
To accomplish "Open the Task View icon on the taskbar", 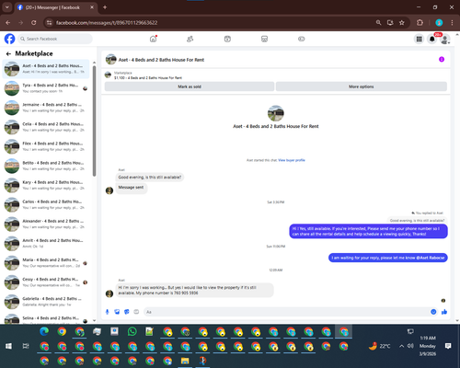I will (x=26, y=346).
